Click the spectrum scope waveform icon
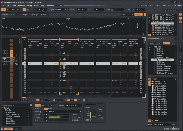Screen dimensions: 183x131 tap(130, 15)
